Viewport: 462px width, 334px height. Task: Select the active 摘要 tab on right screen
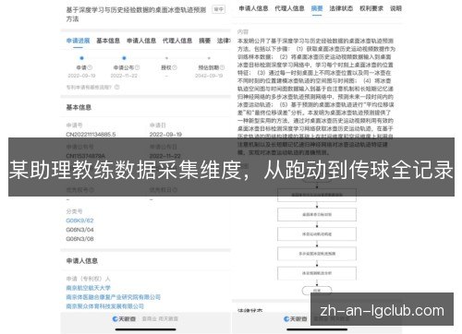(317, 8)
